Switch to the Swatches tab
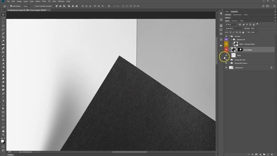 coord(234,12)
